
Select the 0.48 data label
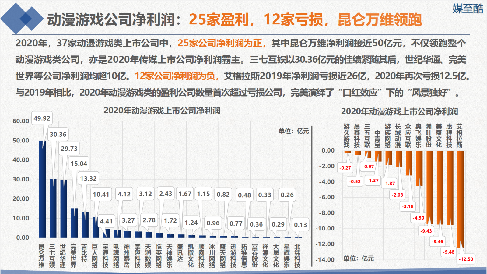tap(244, 195)
